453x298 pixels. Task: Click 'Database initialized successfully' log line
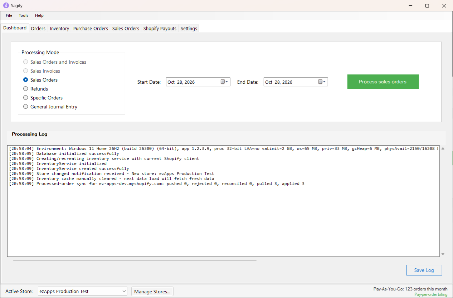[64, 153]
